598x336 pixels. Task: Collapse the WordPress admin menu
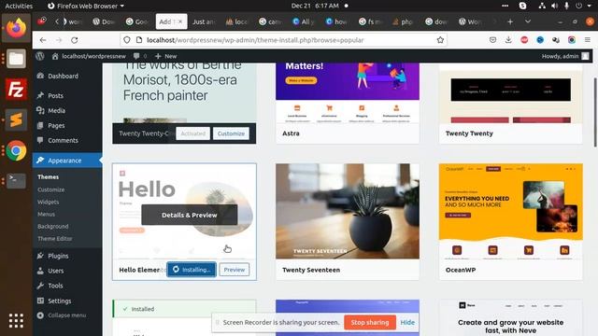(62, 315)
